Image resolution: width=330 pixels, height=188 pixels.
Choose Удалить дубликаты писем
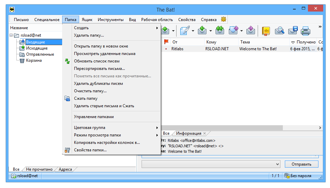click(x=112, y=83)
